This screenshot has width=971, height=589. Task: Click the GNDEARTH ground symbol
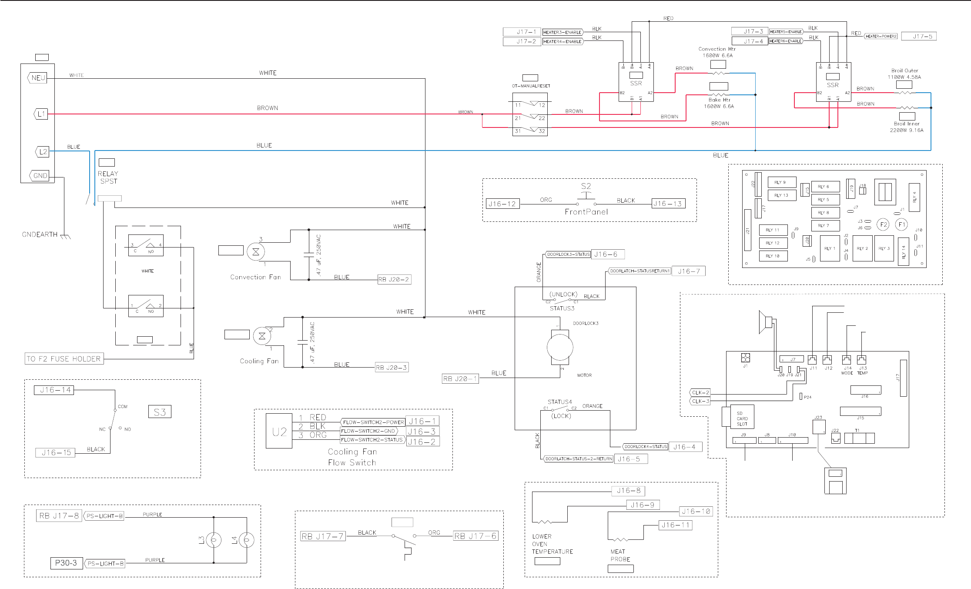(65, 236)
